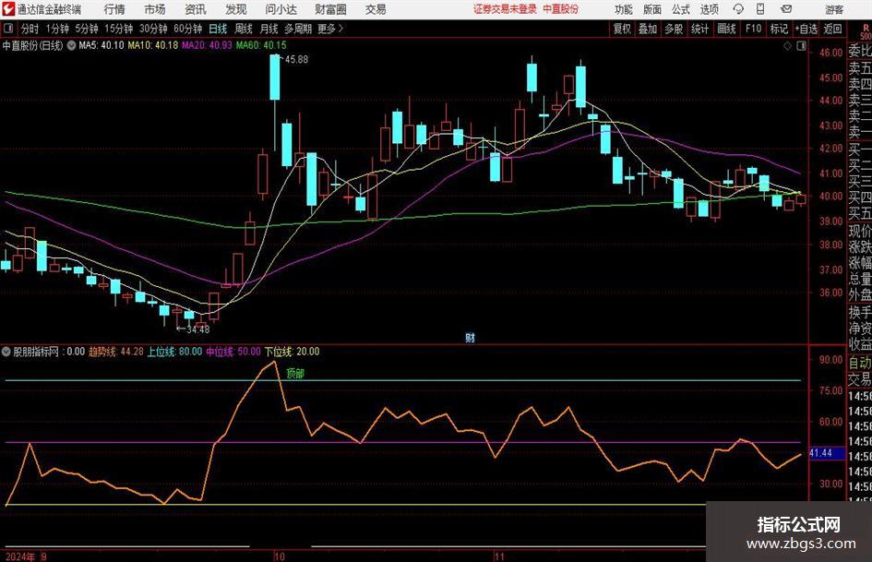This screenshot has height=562, width=872.
Task: Open the 交易 menu
Action: tap(376, 9)
